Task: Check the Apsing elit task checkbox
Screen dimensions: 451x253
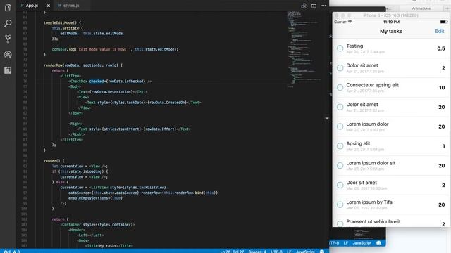Action: pos(340,146)
